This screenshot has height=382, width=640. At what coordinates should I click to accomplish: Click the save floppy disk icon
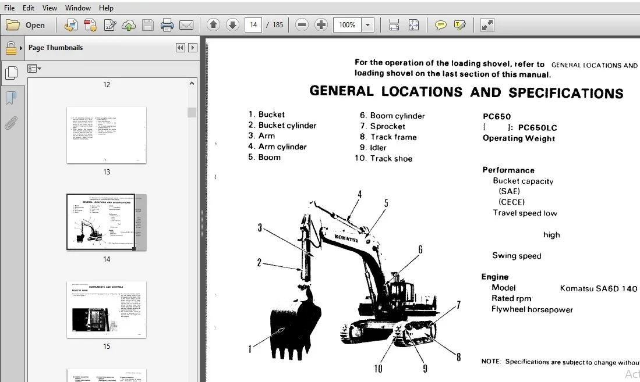(x=148, y=25)
